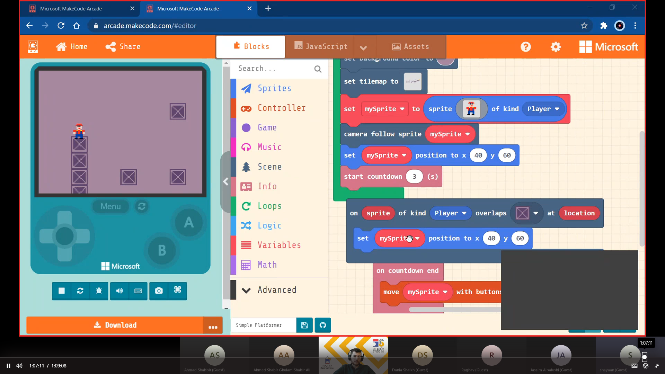The width and height of the screenshot is (665, 374).
Task: Edit the start countdown value 3
Action: (414, 177)
